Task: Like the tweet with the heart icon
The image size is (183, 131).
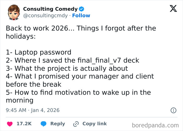Action: click(10, 124)
